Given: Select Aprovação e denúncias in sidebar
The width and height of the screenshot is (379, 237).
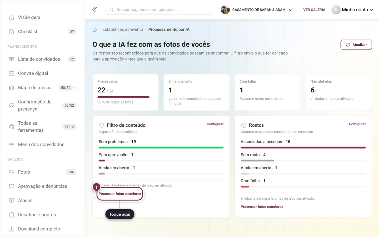Looking at the screenshot, I should coord(43,186).
